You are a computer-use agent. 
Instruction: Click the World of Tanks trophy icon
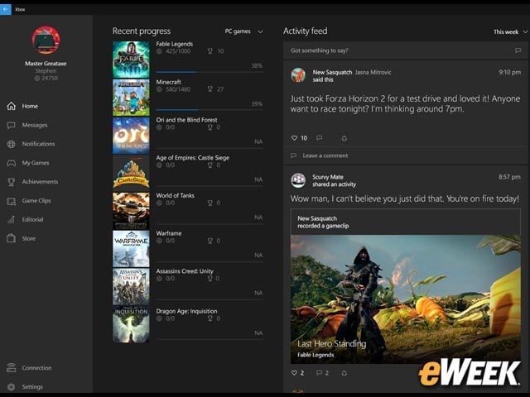coord(210,203)
